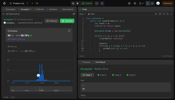Click the Premium button
The width and height of the screenshot is (175, 100).
pos(168,3)
